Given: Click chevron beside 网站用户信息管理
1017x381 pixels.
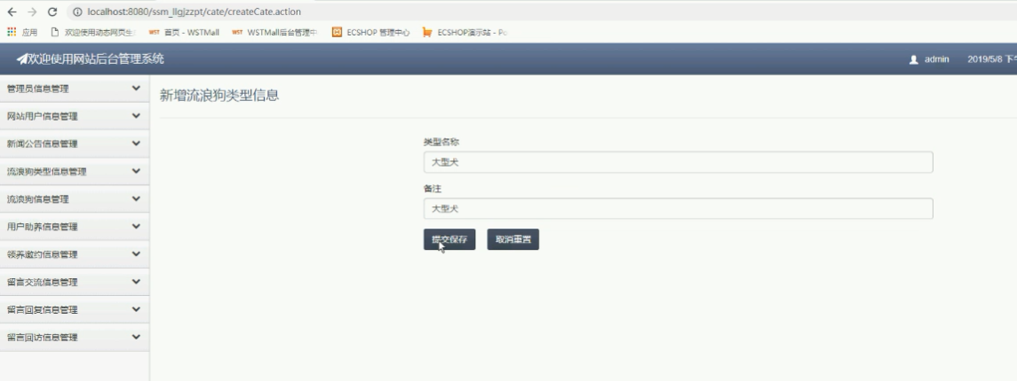Looking at the screenshot, I should (136, 116).
